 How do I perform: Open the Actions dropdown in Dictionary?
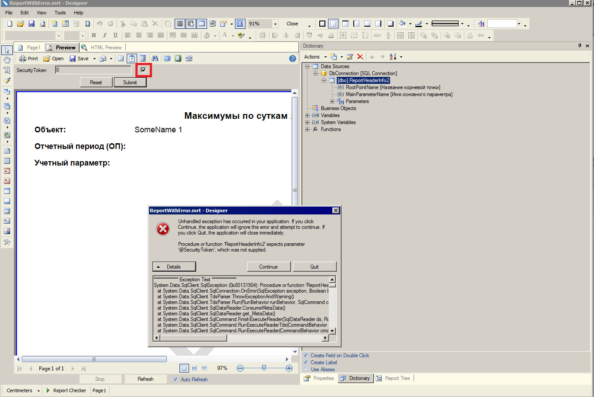click(315, 57)
